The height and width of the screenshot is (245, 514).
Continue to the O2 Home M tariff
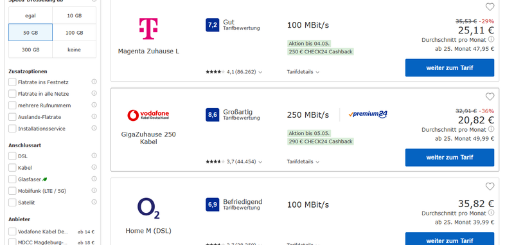(449, 239)
